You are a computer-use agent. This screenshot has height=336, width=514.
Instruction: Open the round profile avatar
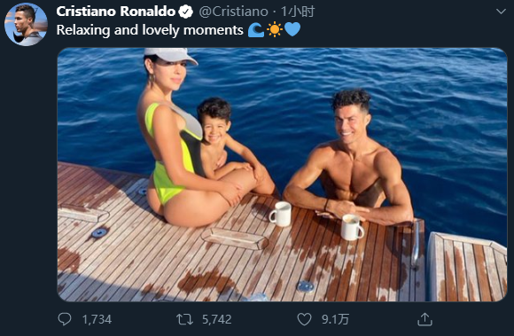(26, 24)
